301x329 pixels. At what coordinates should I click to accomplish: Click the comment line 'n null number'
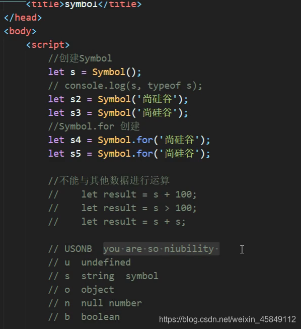(x=95, y=303)
